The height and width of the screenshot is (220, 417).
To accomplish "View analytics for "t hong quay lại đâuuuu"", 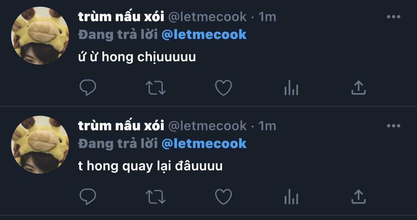I will (x=291, y=197).
